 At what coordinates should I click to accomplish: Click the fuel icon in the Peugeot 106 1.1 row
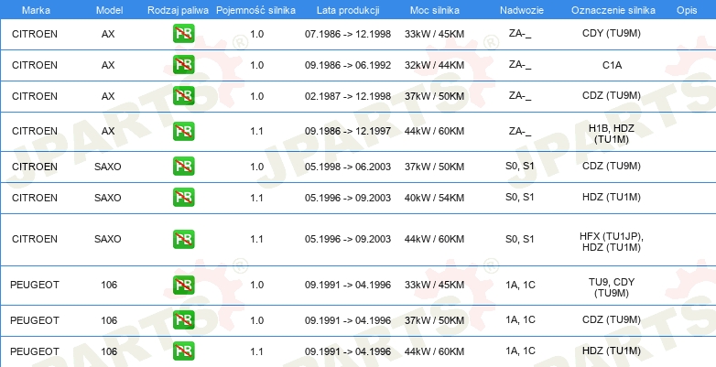pyautogui.click(x=183, y=351)
